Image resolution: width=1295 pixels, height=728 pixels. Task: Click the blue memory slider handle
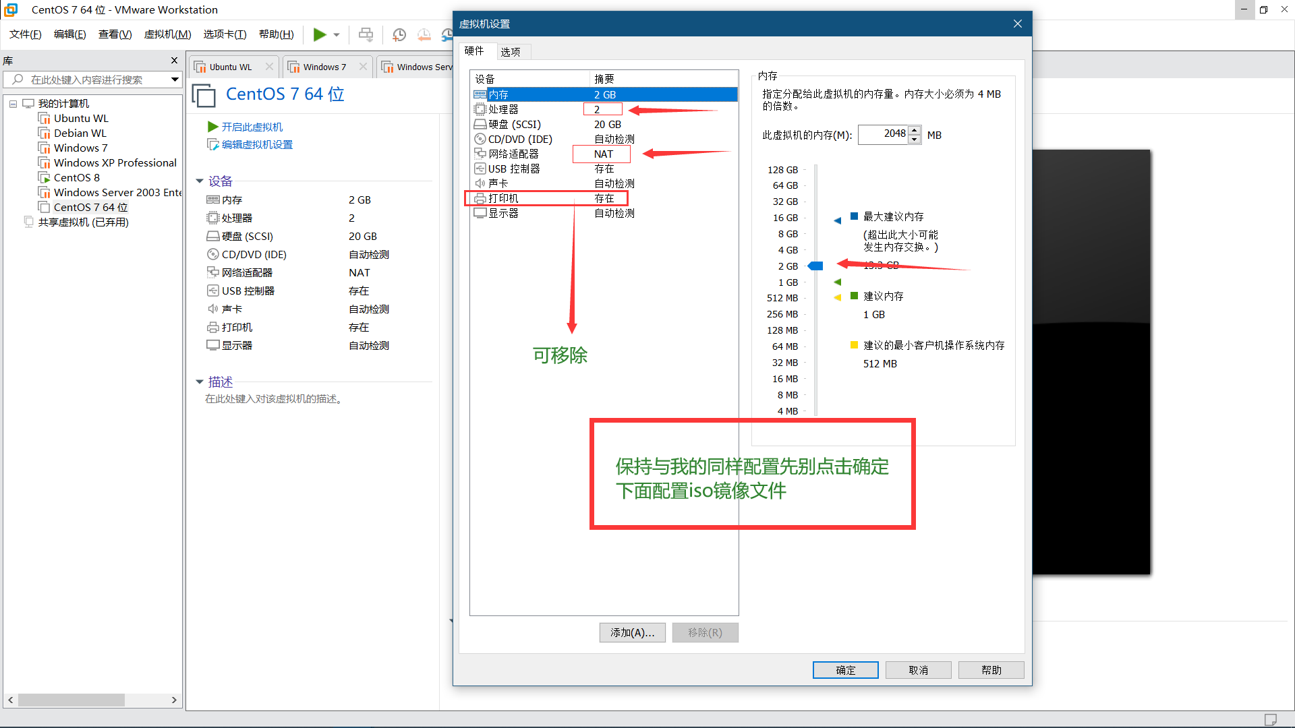[x=815, y=266]
